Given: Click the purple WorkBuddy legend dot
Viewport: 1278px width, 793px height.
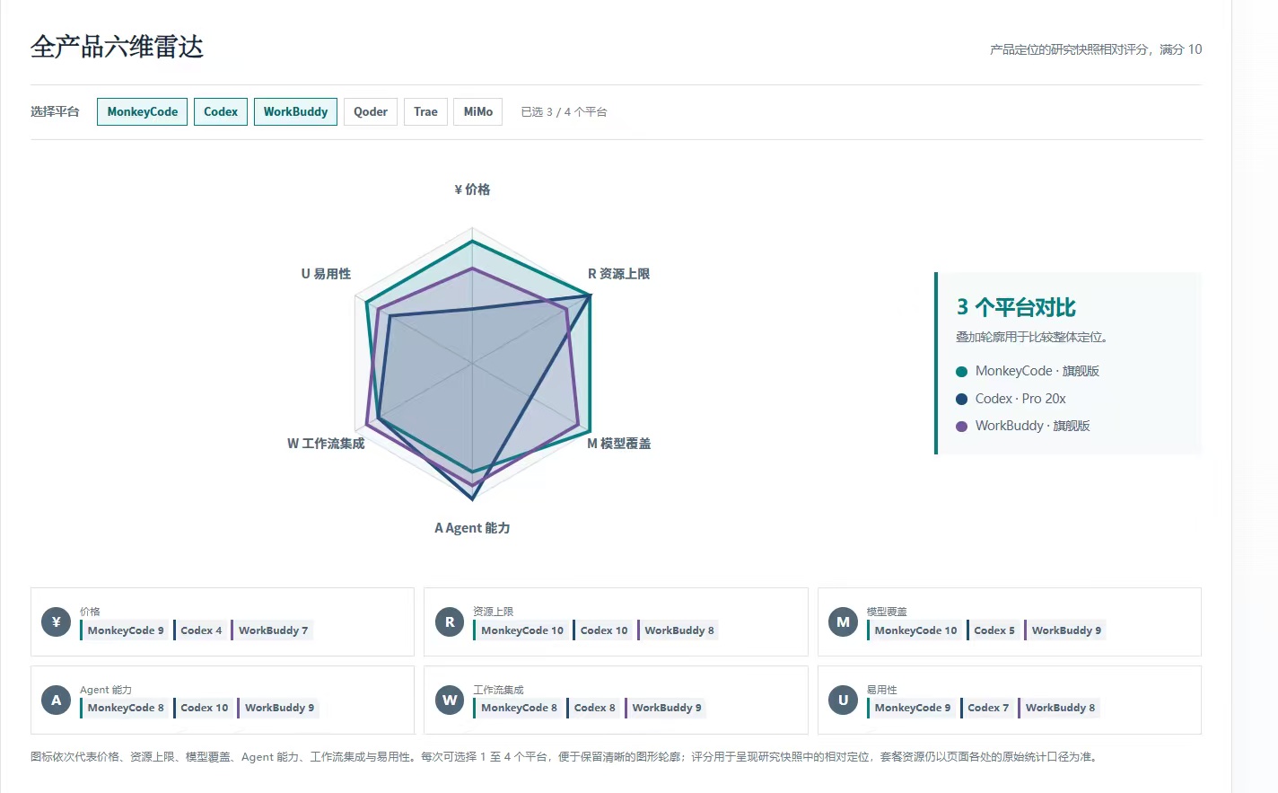Looking at the screenshot, I should 962,427.
